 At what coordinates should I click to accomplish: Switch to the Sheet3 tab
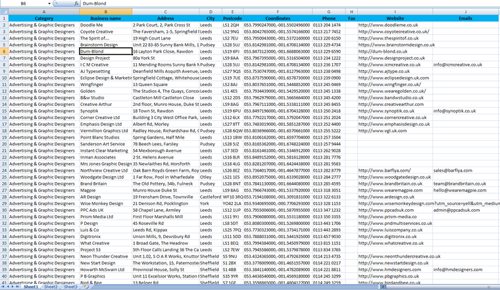point(70,287)
